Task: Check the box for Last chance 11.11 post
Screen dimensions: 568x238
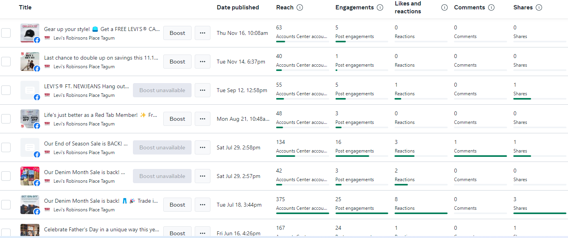Action: click(x=6, y=62)
